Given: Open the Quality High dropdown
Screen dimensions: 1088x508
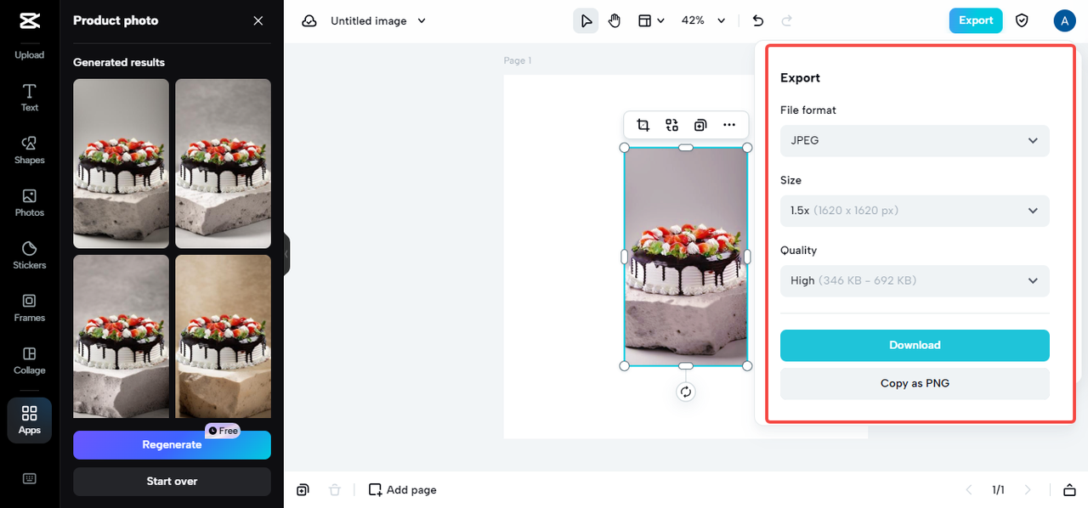Looking at the screenshot, I should (915, 280).
